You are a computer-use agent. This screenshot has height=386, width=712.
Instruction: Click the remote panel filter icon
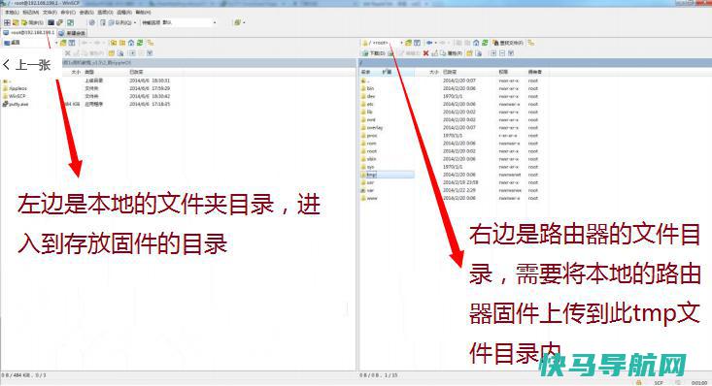tap(417, 43)
